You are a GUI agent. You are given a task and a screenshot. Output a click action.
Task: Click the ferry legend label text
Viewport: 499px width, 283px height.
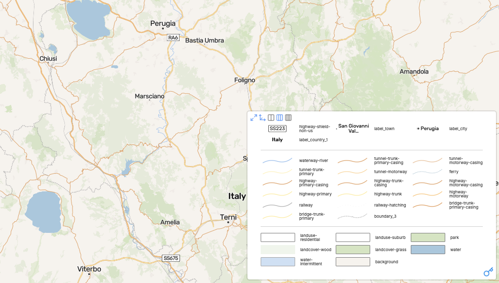(x=453, y=172)
